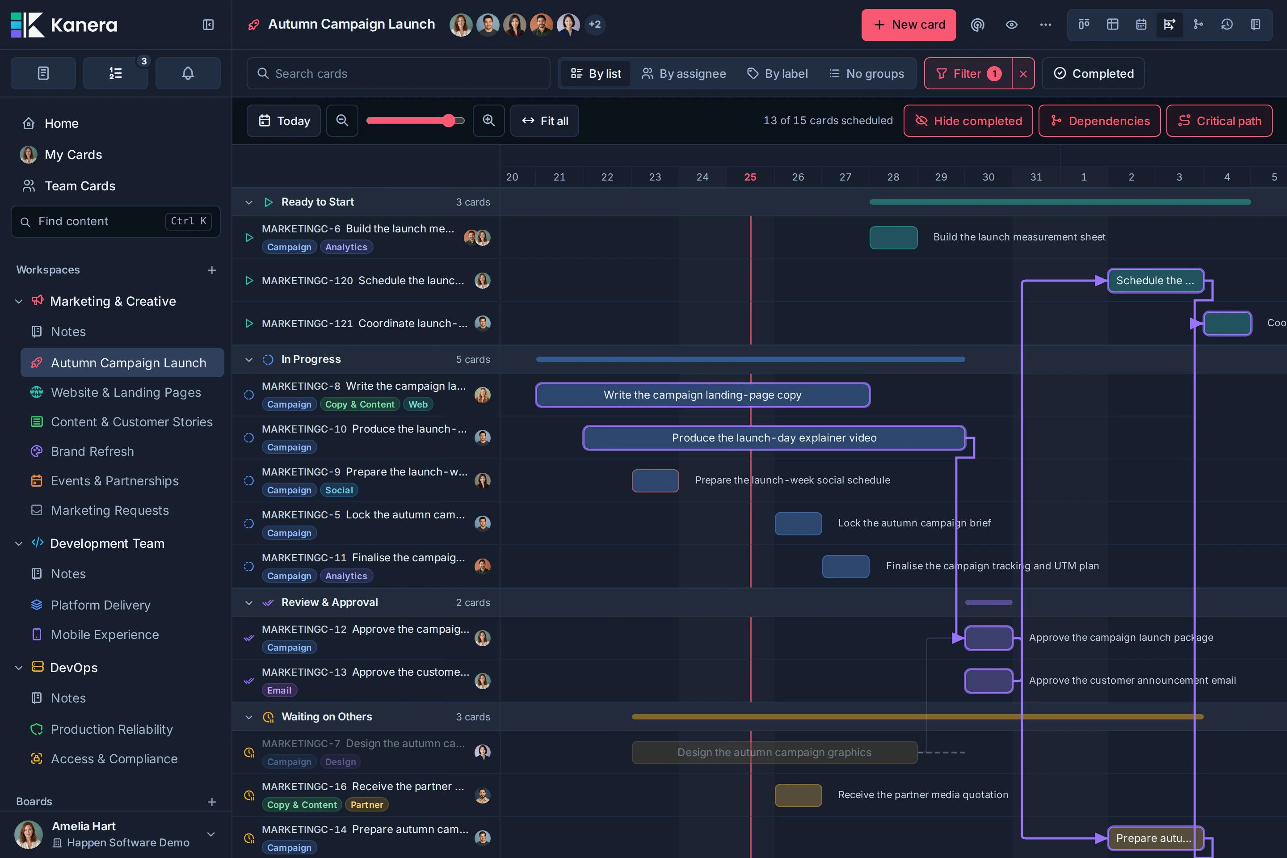Switch to the kanban board view icon
The height and width of the screenshot is (858, 1287).
coord(1084,25)
